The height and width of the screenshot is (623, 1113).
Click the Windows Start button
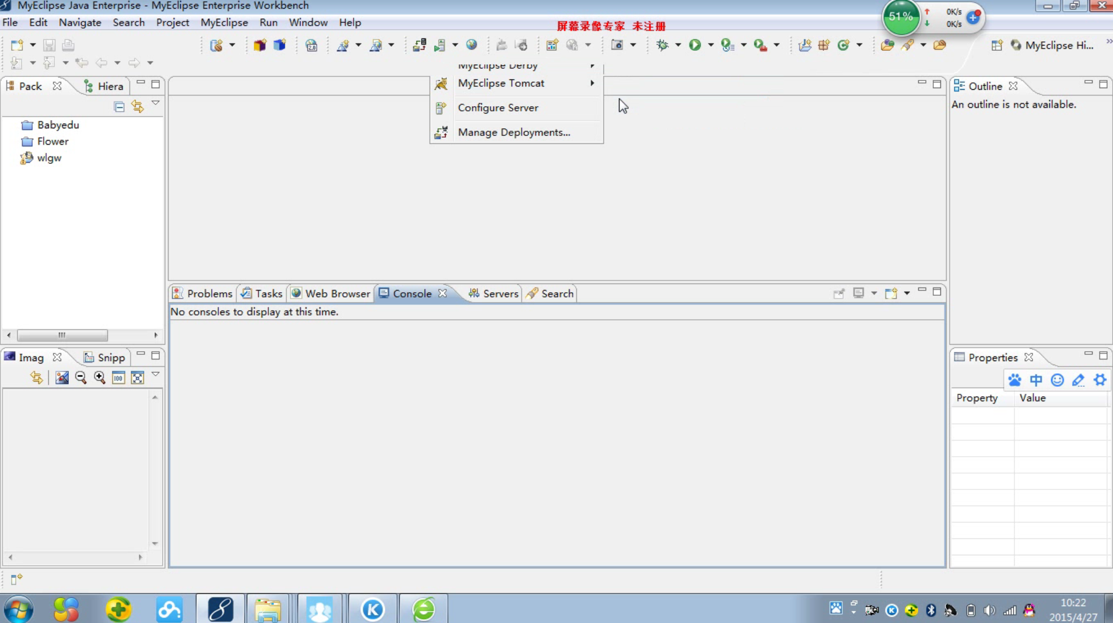[18, 610]
